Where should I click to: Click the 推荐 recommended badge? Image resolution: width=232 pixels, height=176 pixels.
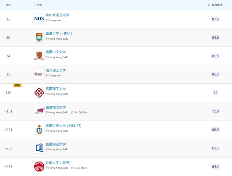tap(18, 85)
